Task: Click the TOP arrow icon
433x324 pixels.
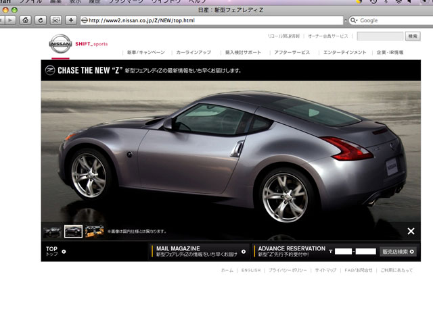Action: (64, 252)
